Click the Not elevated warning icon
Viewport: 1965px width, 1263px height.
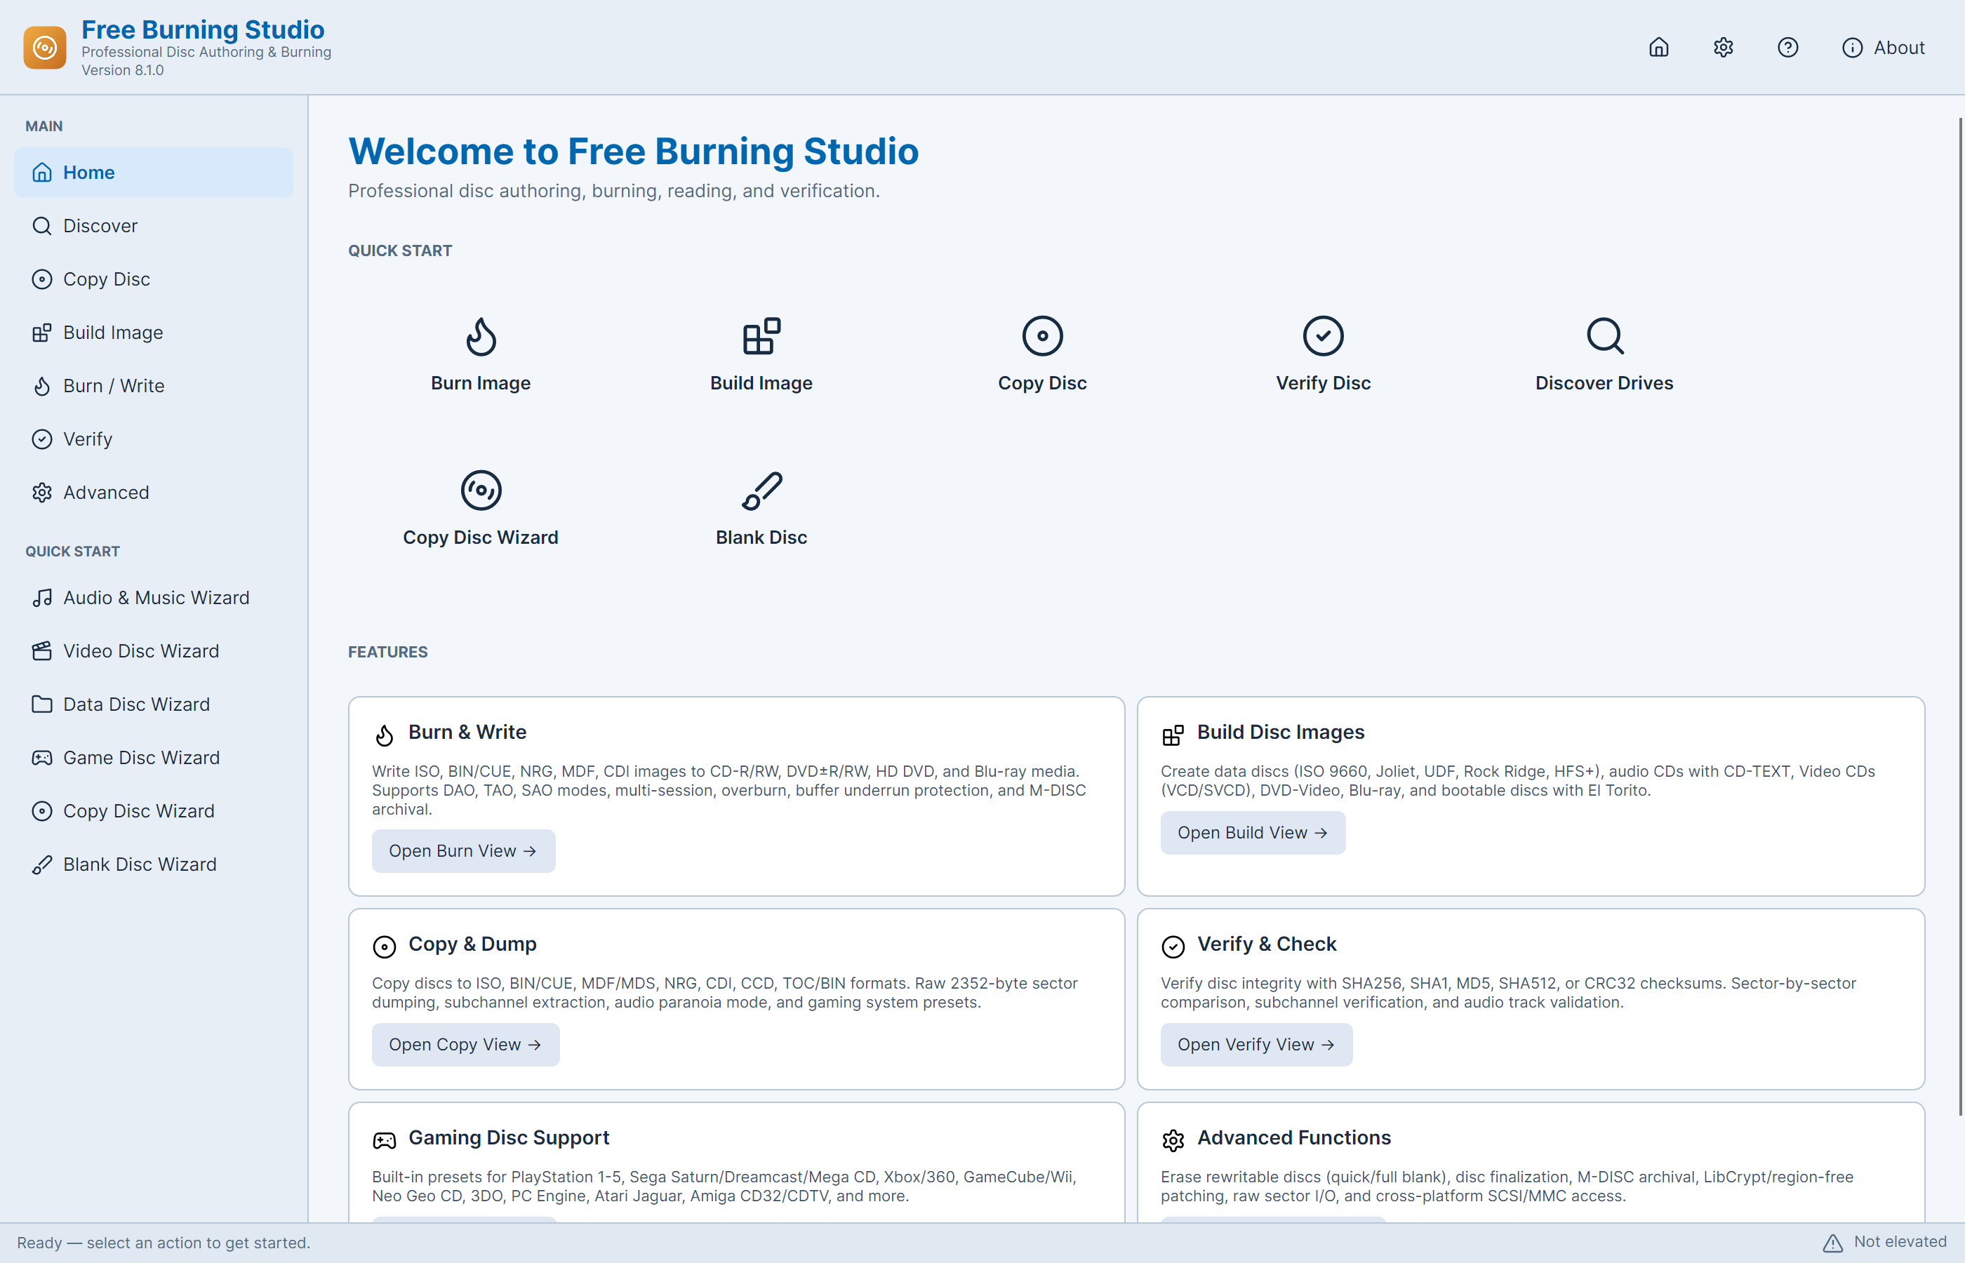pos(1832,1243)
